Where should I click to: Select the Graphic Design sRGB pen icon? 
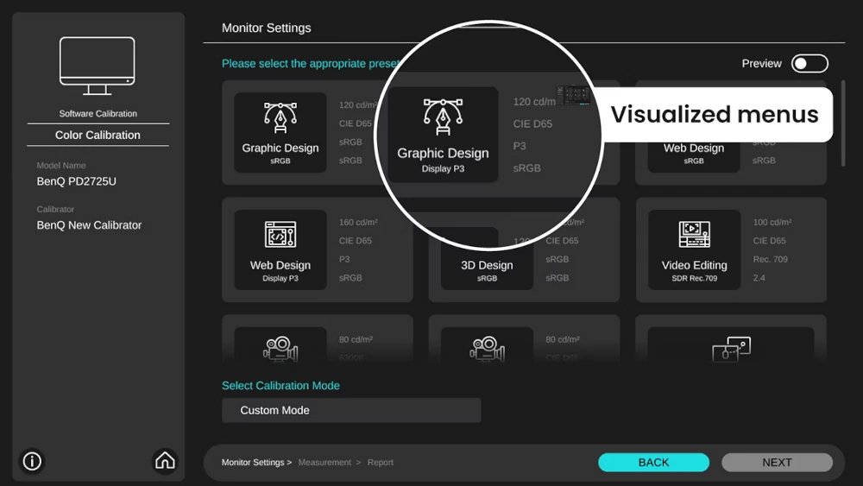(x=280, y=118)
